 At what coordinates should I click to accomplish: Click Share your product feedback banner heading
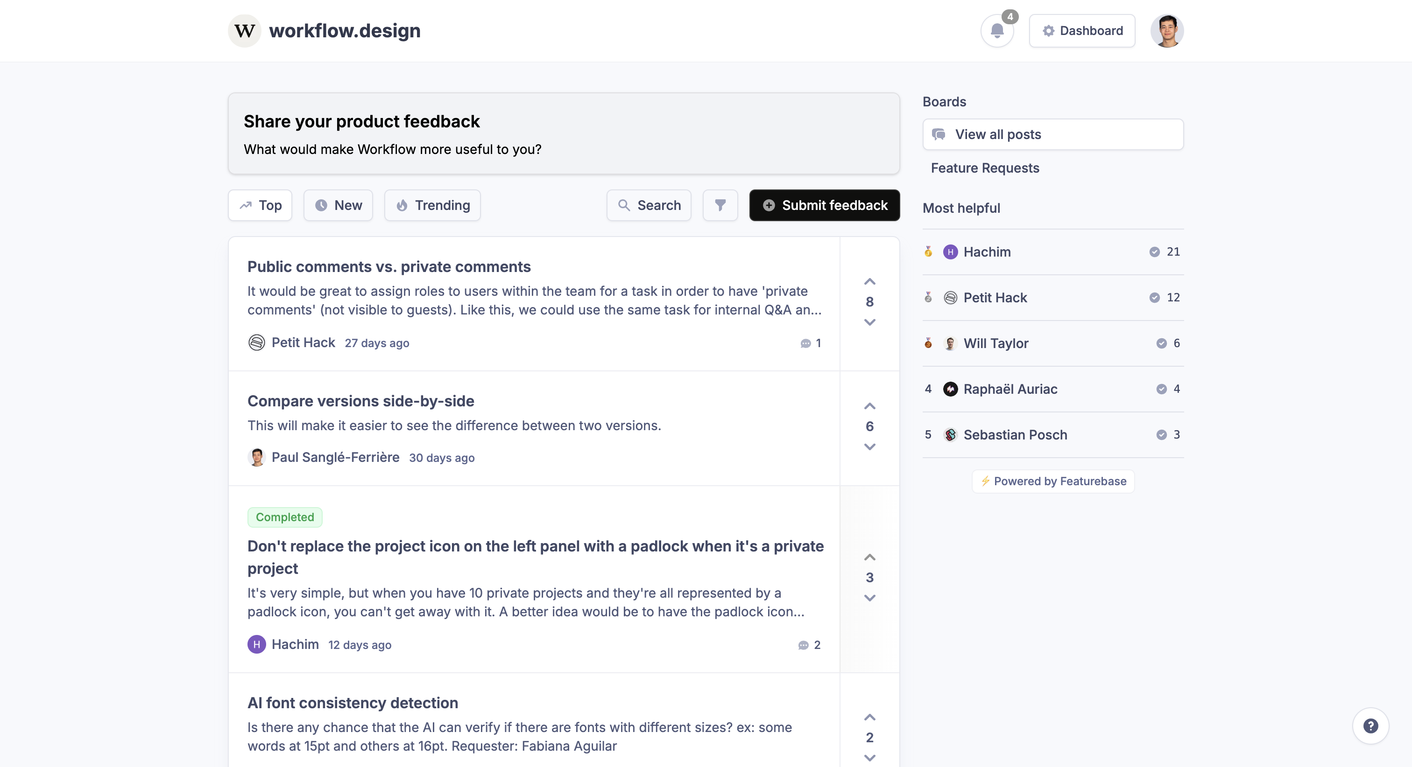click(x=362, y=121)
